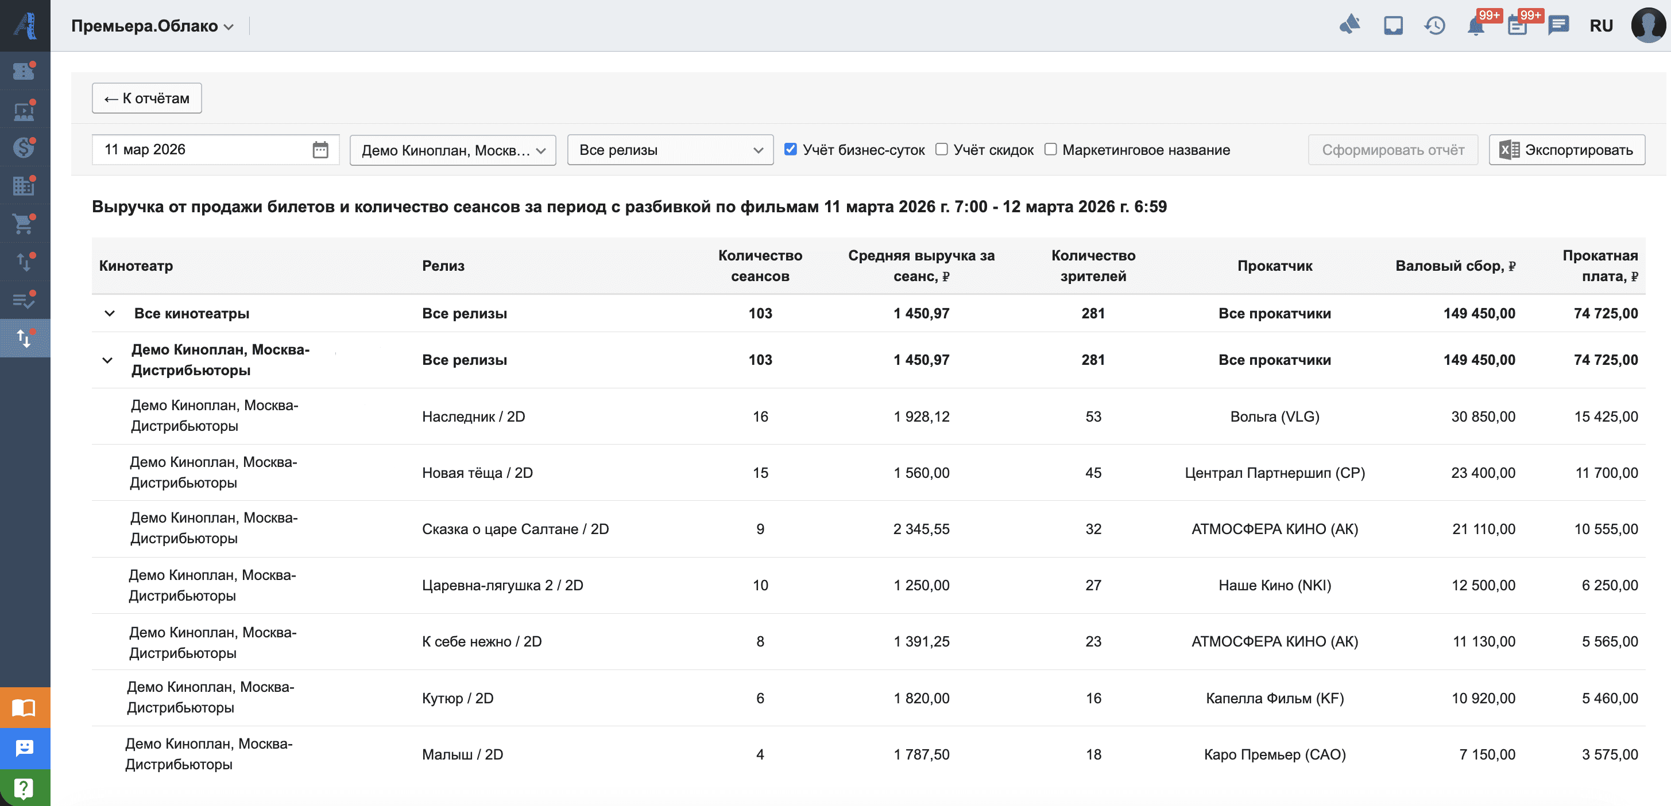1671x806 pixels.
Task: Open the Демо Киноплан cinema dropdown
Action: coord(452,150)
